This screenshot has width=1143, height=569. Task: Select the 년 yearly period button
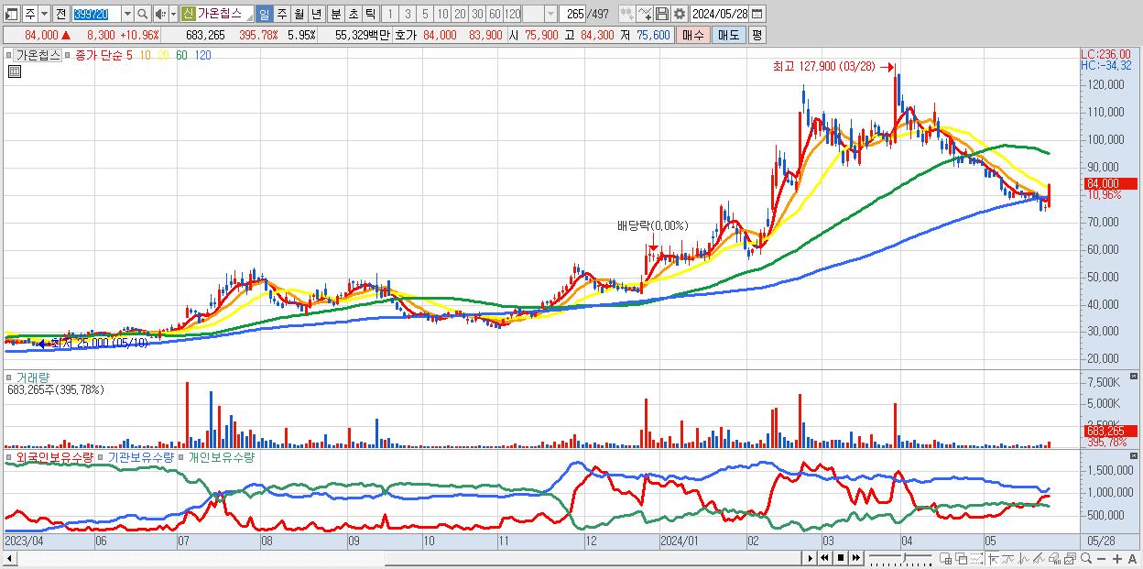click(x=316, y=14)
